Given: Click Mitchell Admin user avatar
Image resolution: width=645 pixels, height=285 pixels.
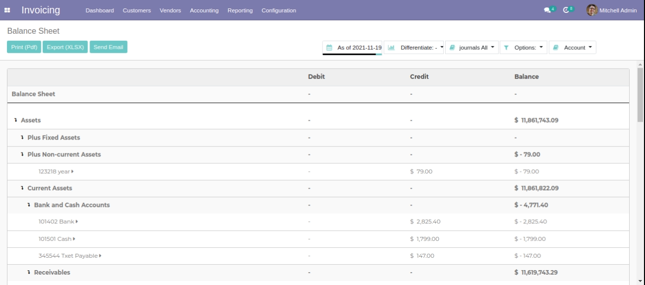Looking at the screenshot, I should click(591, 10).
